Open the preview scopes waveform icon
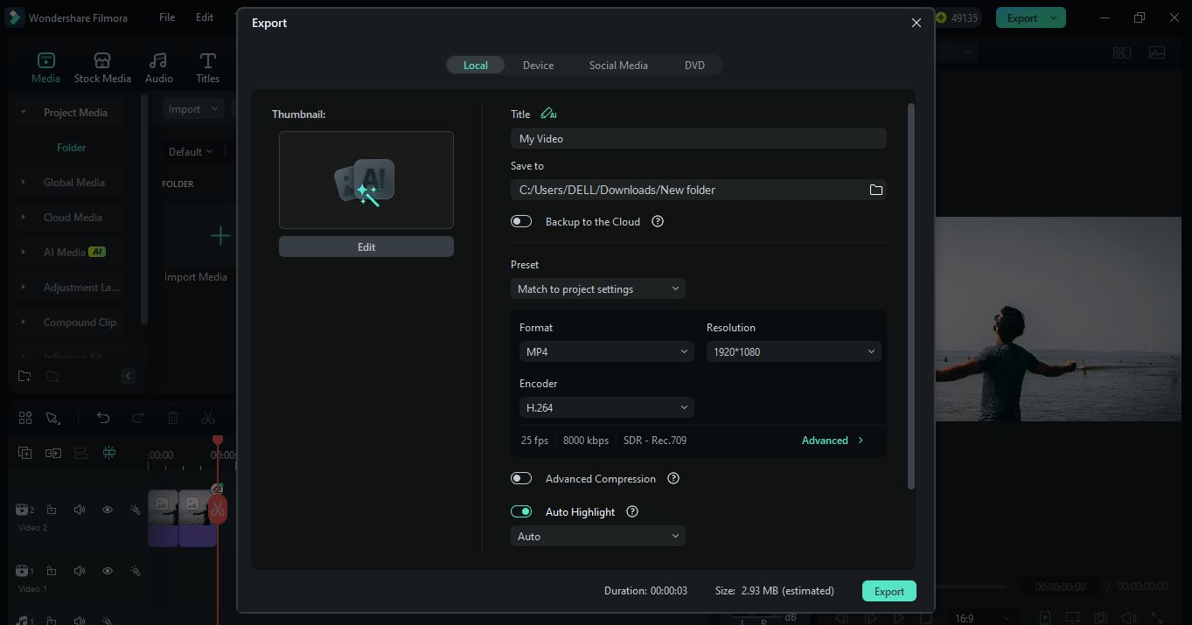Screen dimensions: 1192x625 1157,52
